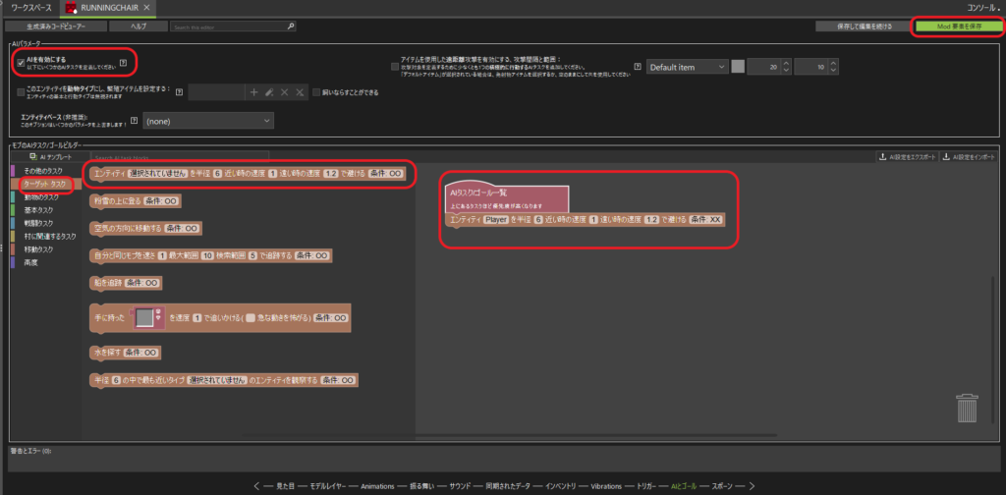This screenshot has height=495, width=1006.
Task: Enable ranged attack item checkbox
Action: click(x=395, y=67)
